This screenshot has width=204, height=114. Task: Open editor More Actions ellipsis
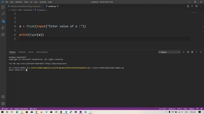(x=201, y=6)
